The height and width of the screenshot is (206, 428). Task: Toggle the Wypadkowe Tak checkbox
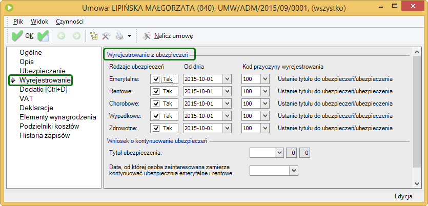[156, 116]
